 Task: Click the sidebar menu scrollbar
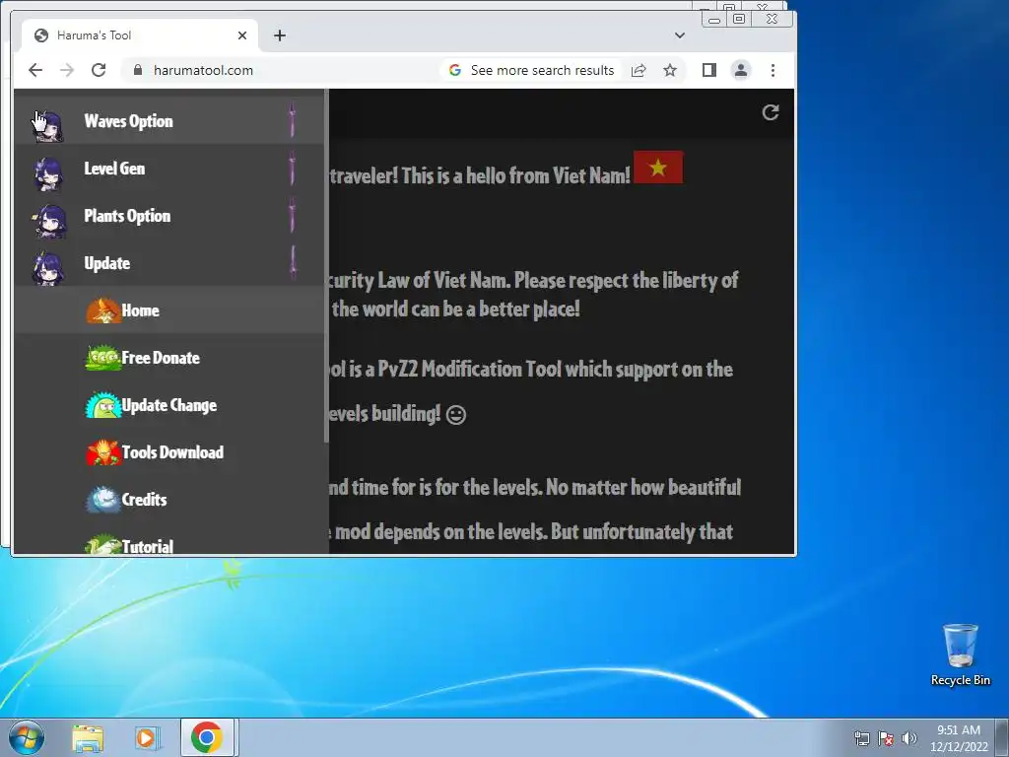click(326, 266)
